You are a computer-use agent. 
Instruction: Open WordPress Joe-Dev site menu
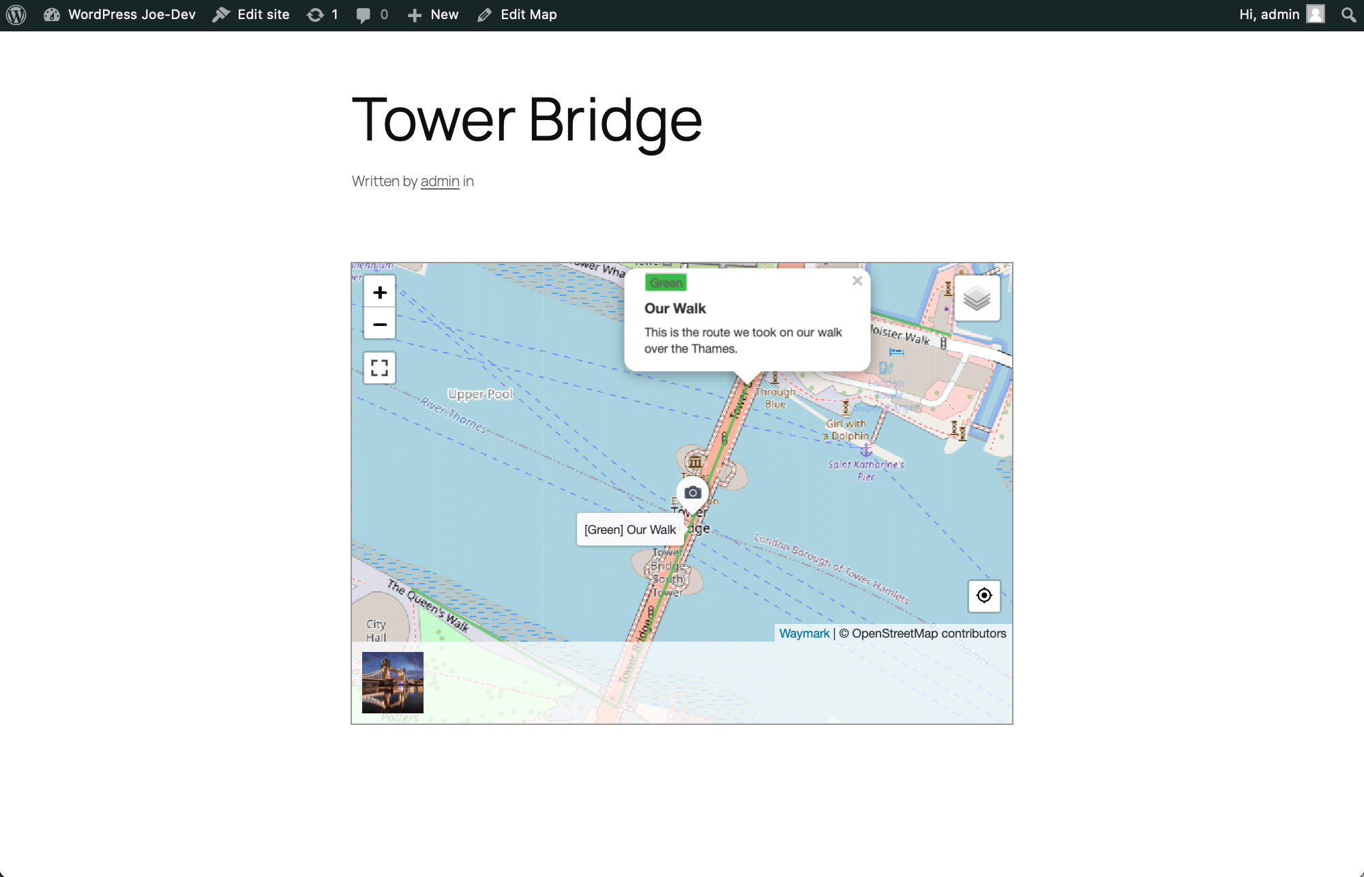tap(120, 15)
